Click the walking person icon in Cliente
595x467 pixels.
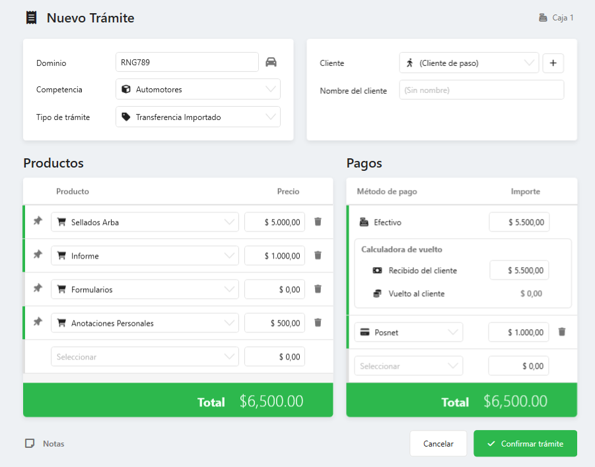tap(410, 63)
